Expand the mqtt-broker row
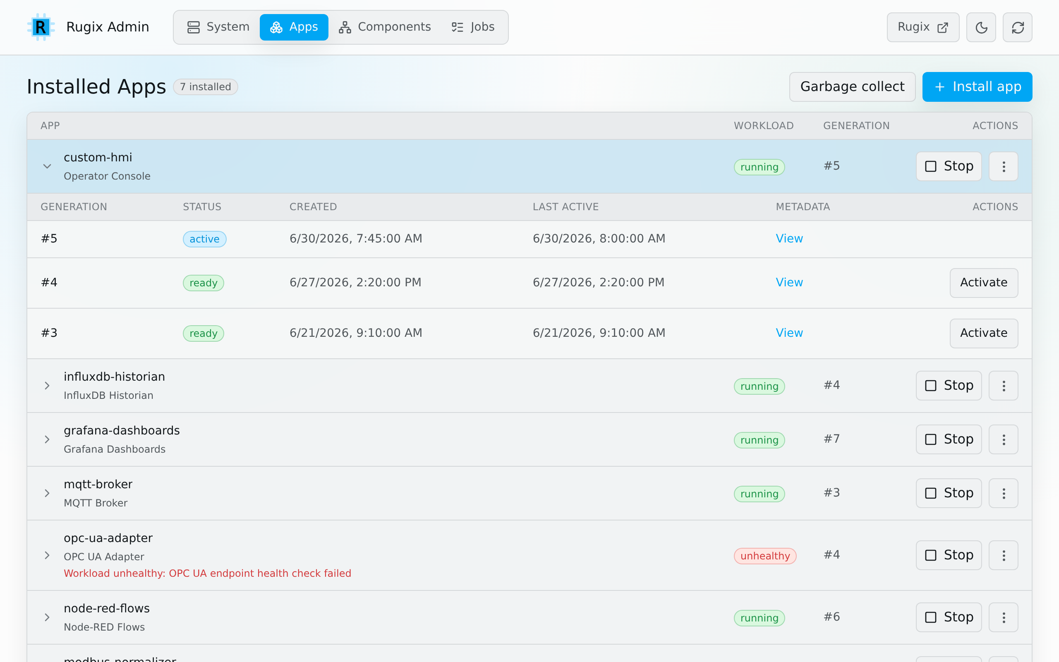This screenshot has width=1059, height=662. (x=47, y=494)
